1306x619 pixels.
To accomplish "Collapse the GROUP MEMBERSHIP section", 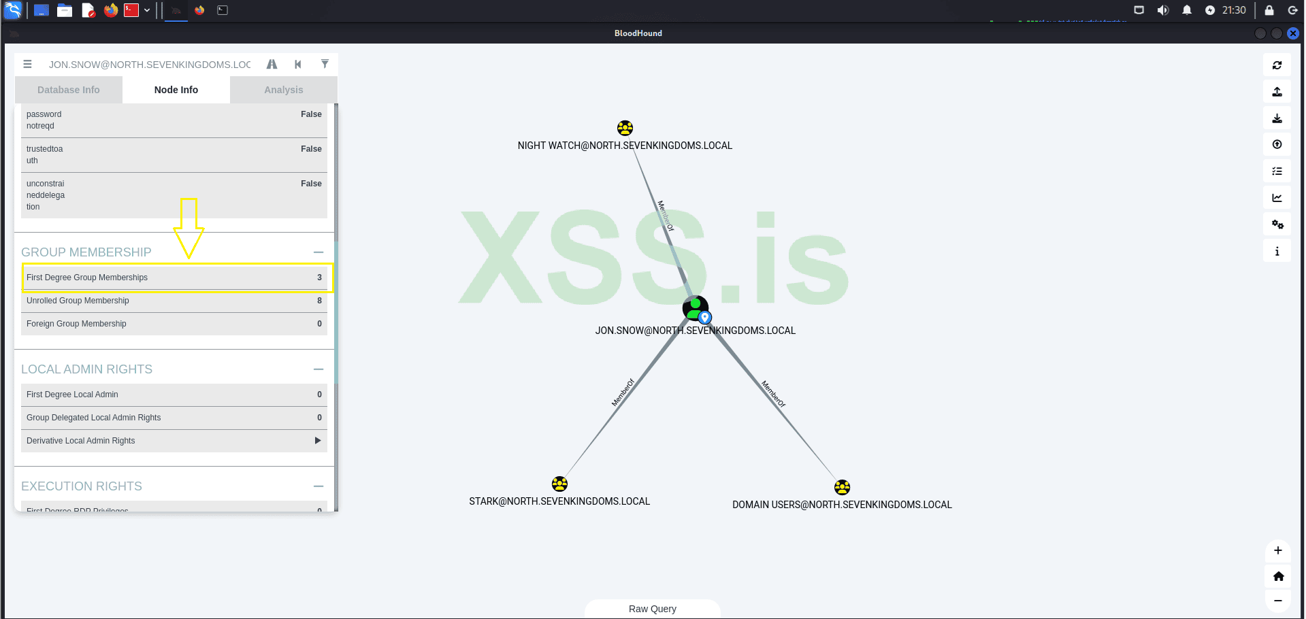I will [x=319, y=252].
